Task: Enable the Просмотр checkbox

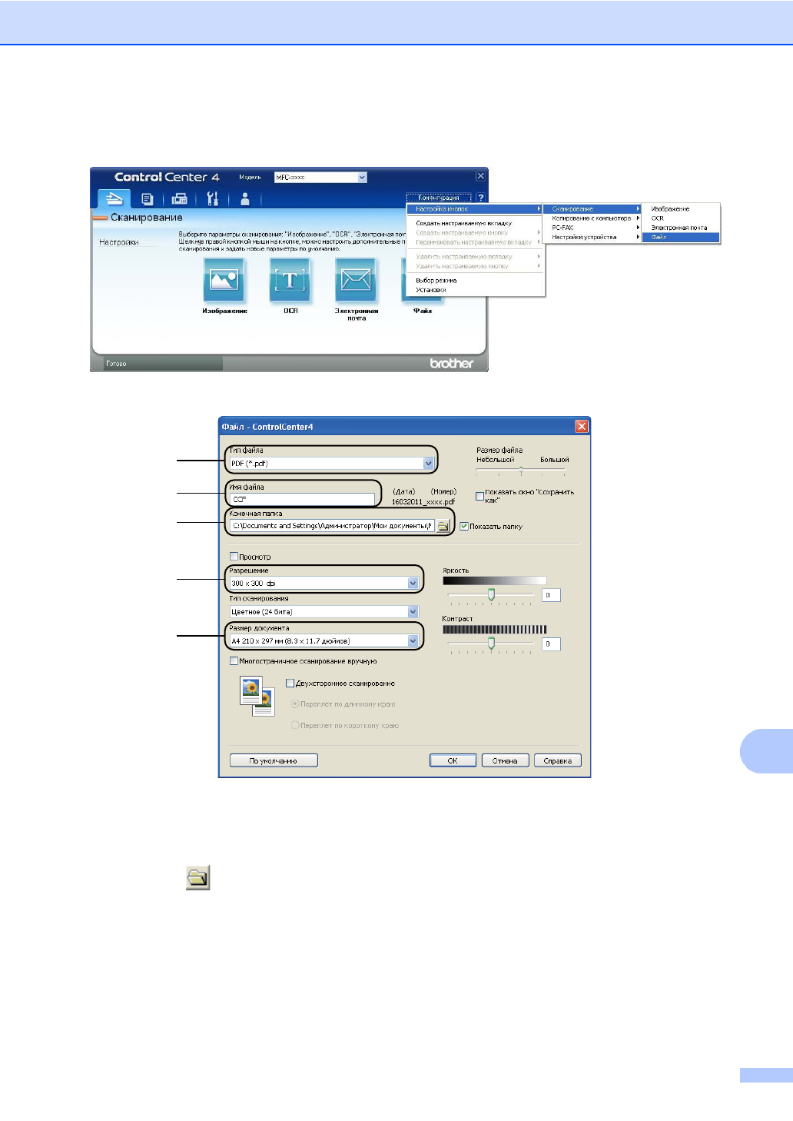Action: pyautogui.click(x=234, y=557)
